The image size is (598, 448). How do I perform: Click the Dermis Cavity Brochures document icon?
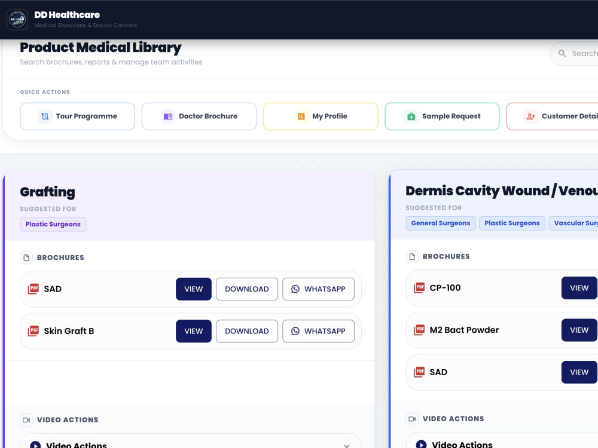(x=412, y=257)
